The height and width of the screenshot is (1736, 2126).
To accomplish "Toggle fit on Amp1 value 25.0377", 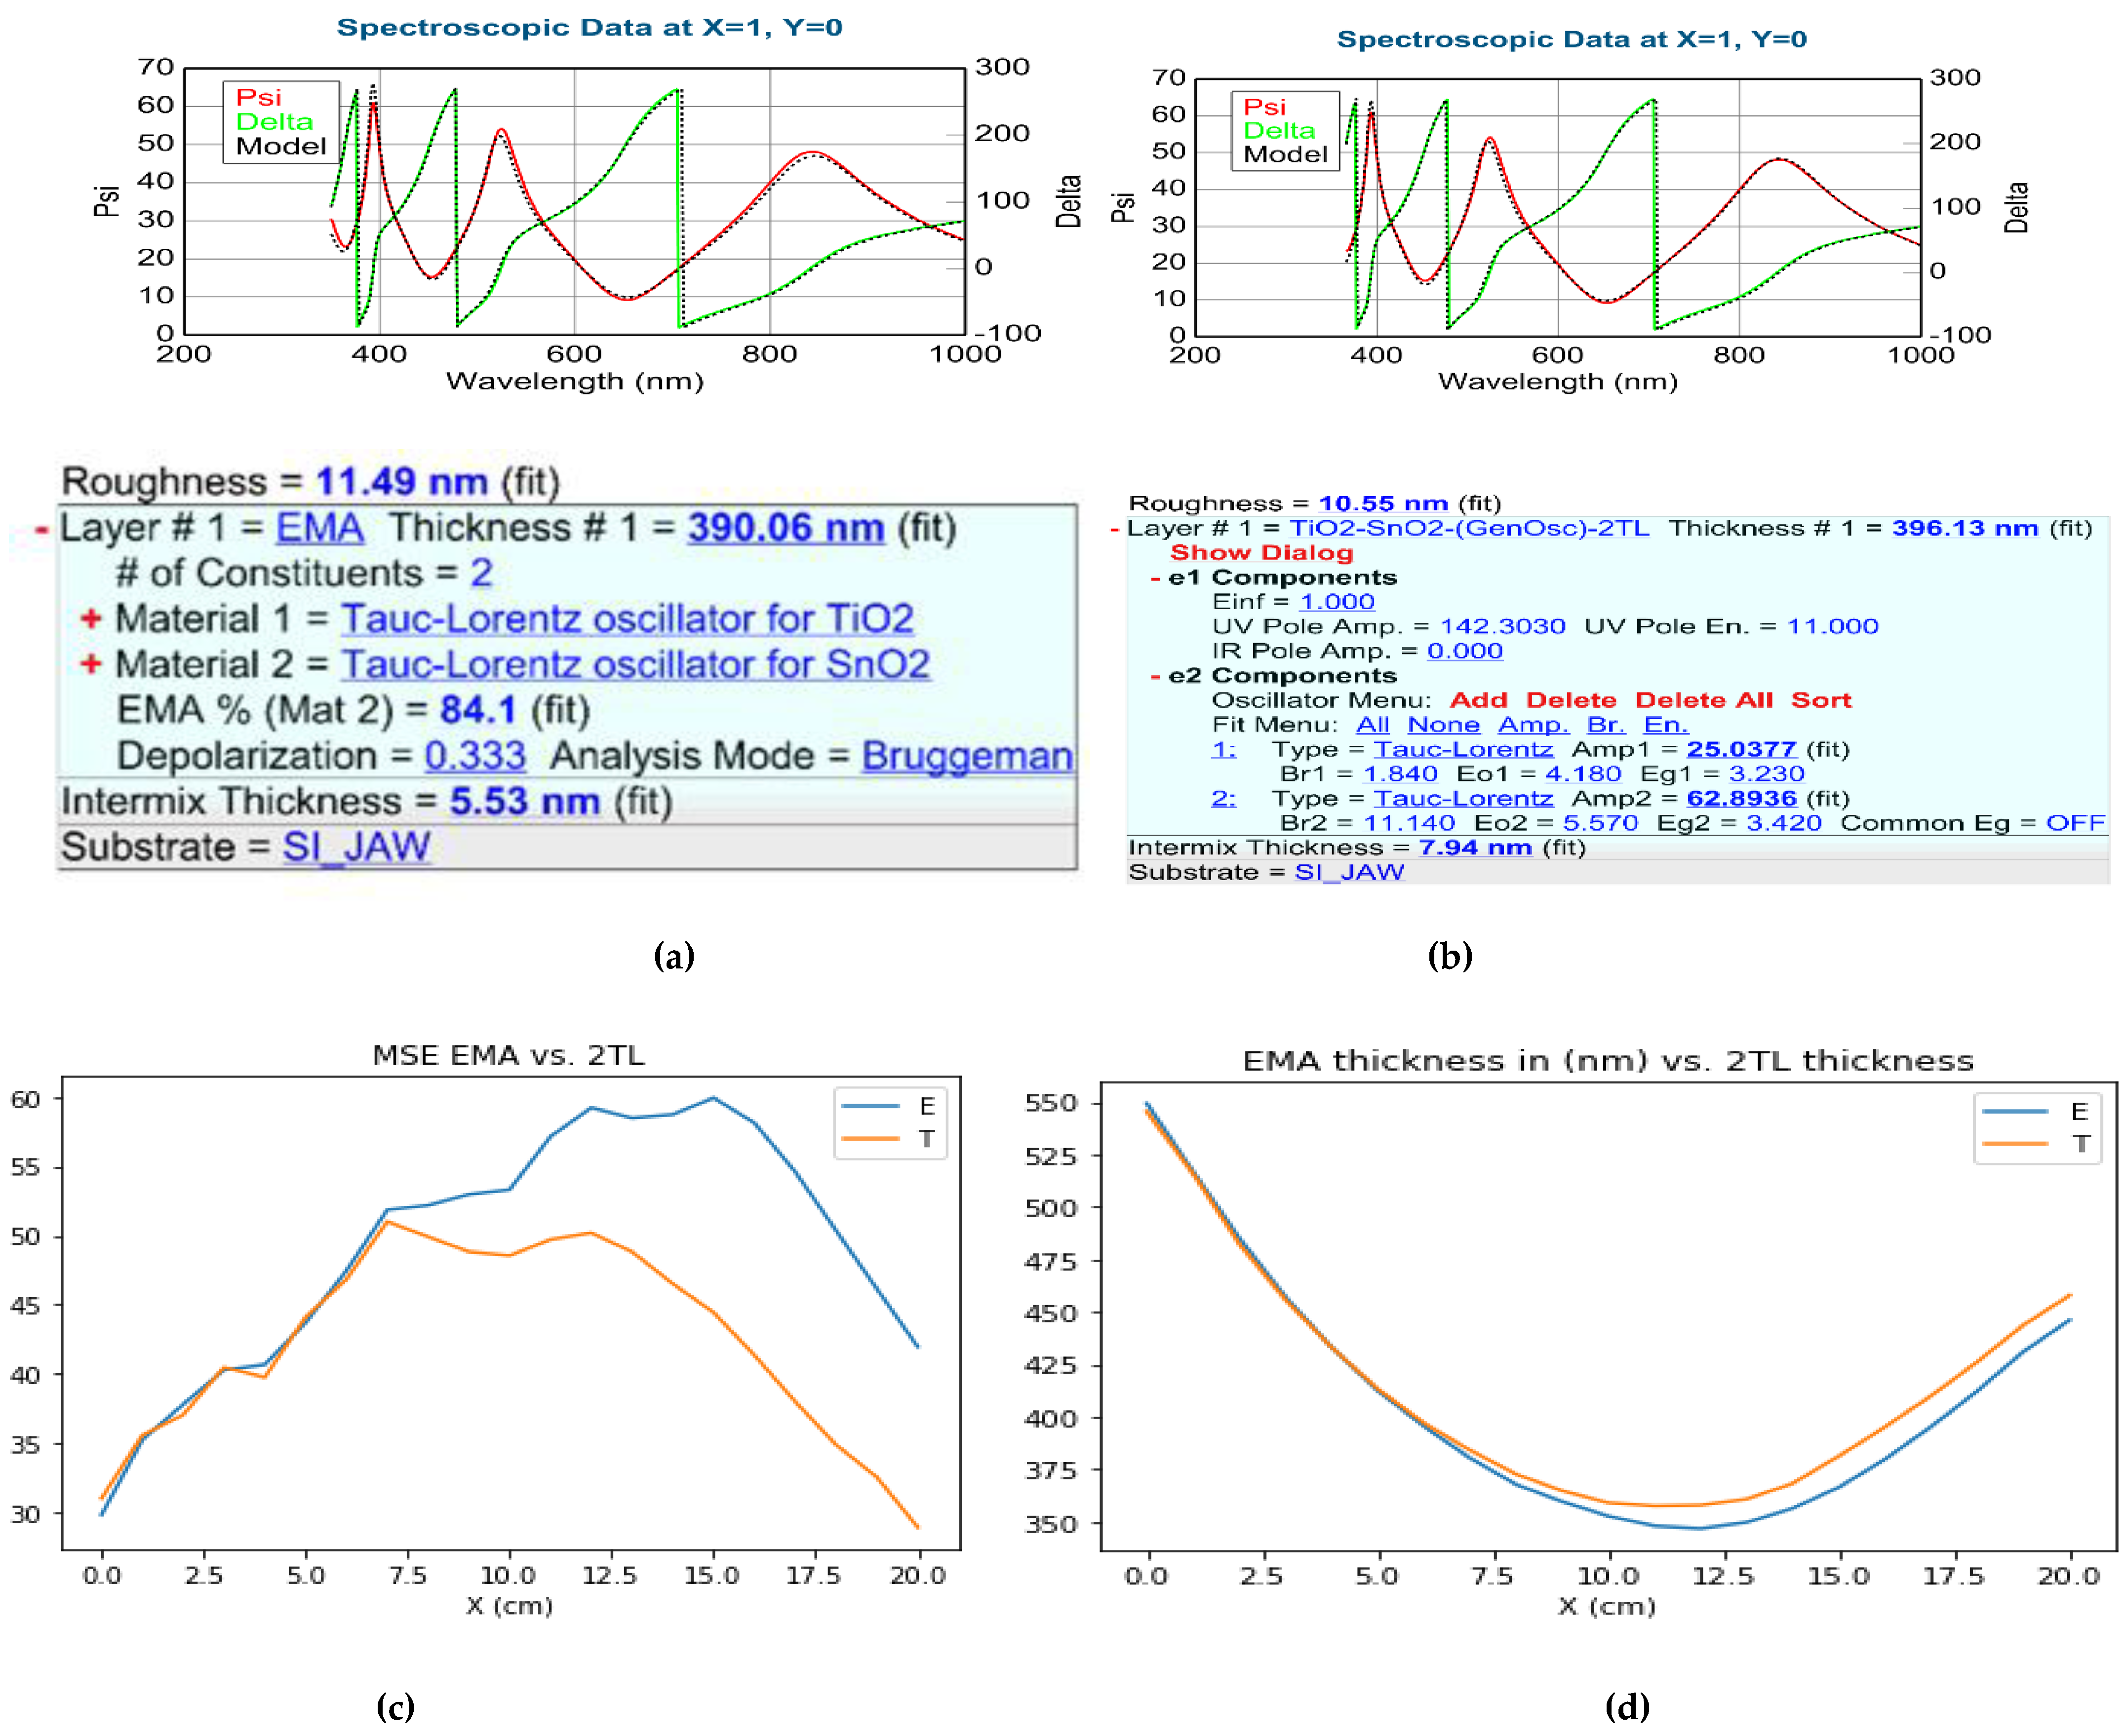I will pyautogui.click(x=1741, y=749).
